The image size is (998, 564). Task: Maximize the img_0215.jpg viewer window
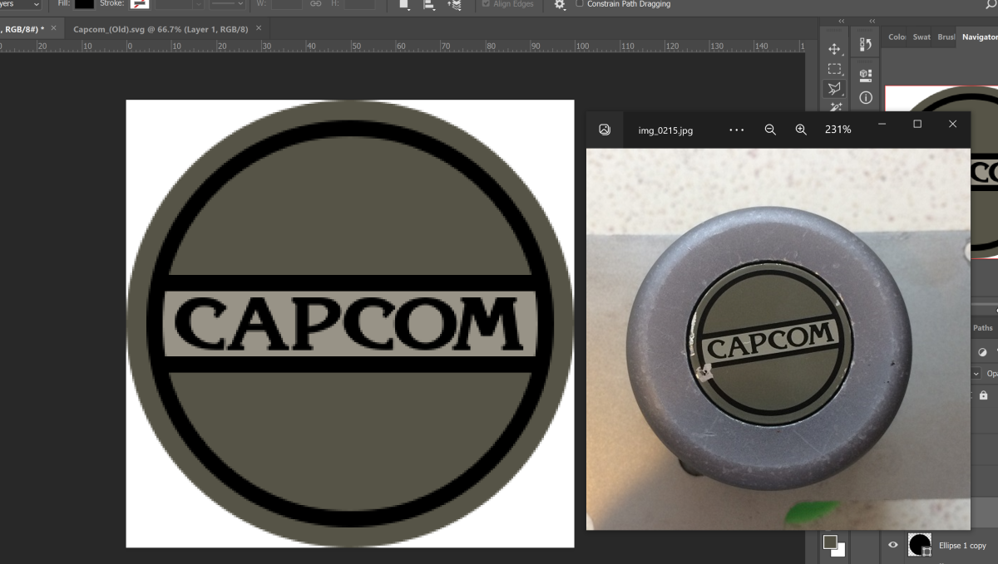917,124
